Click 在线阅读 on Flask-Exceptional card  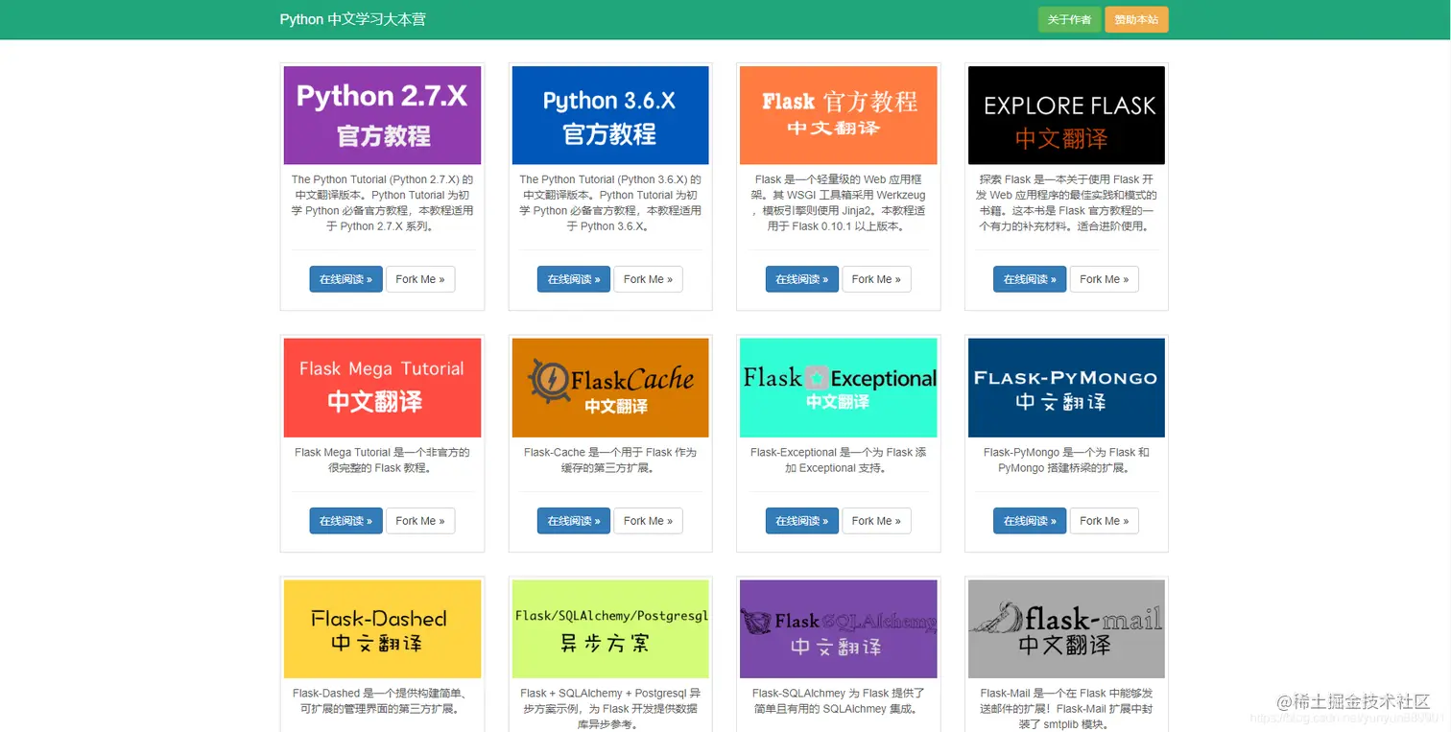(801, 520)
